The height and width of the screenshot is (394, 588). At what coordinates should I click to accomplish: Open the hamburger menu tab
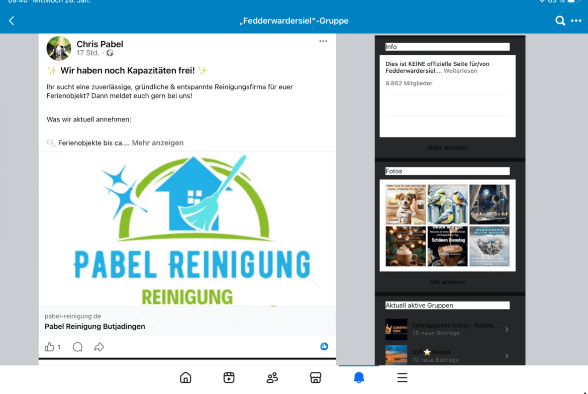403,377
